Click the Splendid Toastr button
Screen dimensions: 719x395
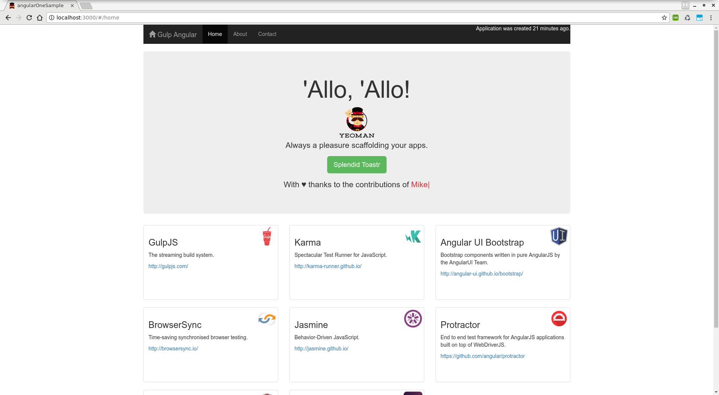tap(357, 165)
